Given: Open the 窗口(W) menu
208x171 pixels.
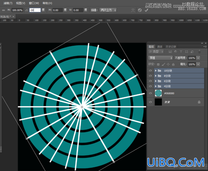Looking at the screenshot, I should pyautogui.click(x=34, y=3).
